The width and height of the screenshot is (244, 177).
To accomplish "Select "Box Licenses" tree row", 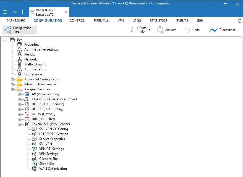I will point(33,74).
